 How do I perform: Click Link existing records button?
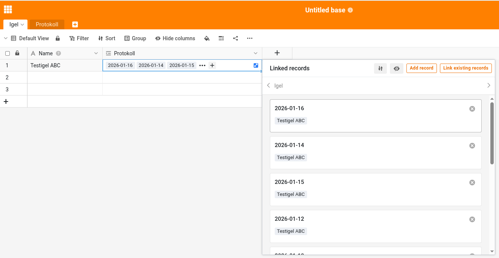click(466, 68)
